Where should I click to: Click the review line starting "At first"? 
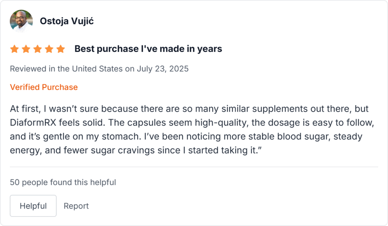pyautogui.click(x=189, y=109)
